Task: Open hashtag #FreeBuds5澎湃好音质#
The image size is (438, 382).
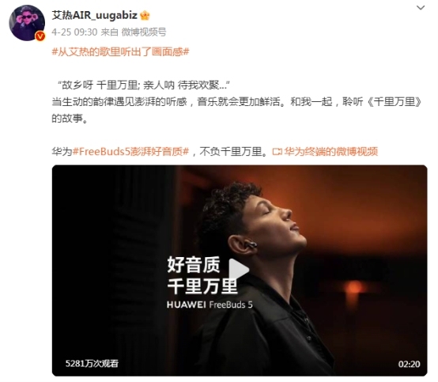Action: [130, 152]
